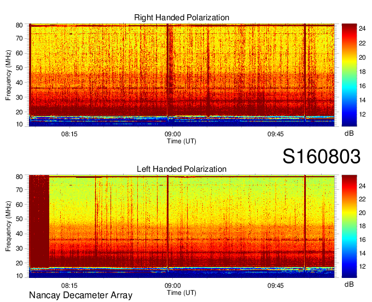The height and width of the screenshot is (302, 372).
Task: Click the dB unit label under bottom color bar
Action: click(349, 284)
